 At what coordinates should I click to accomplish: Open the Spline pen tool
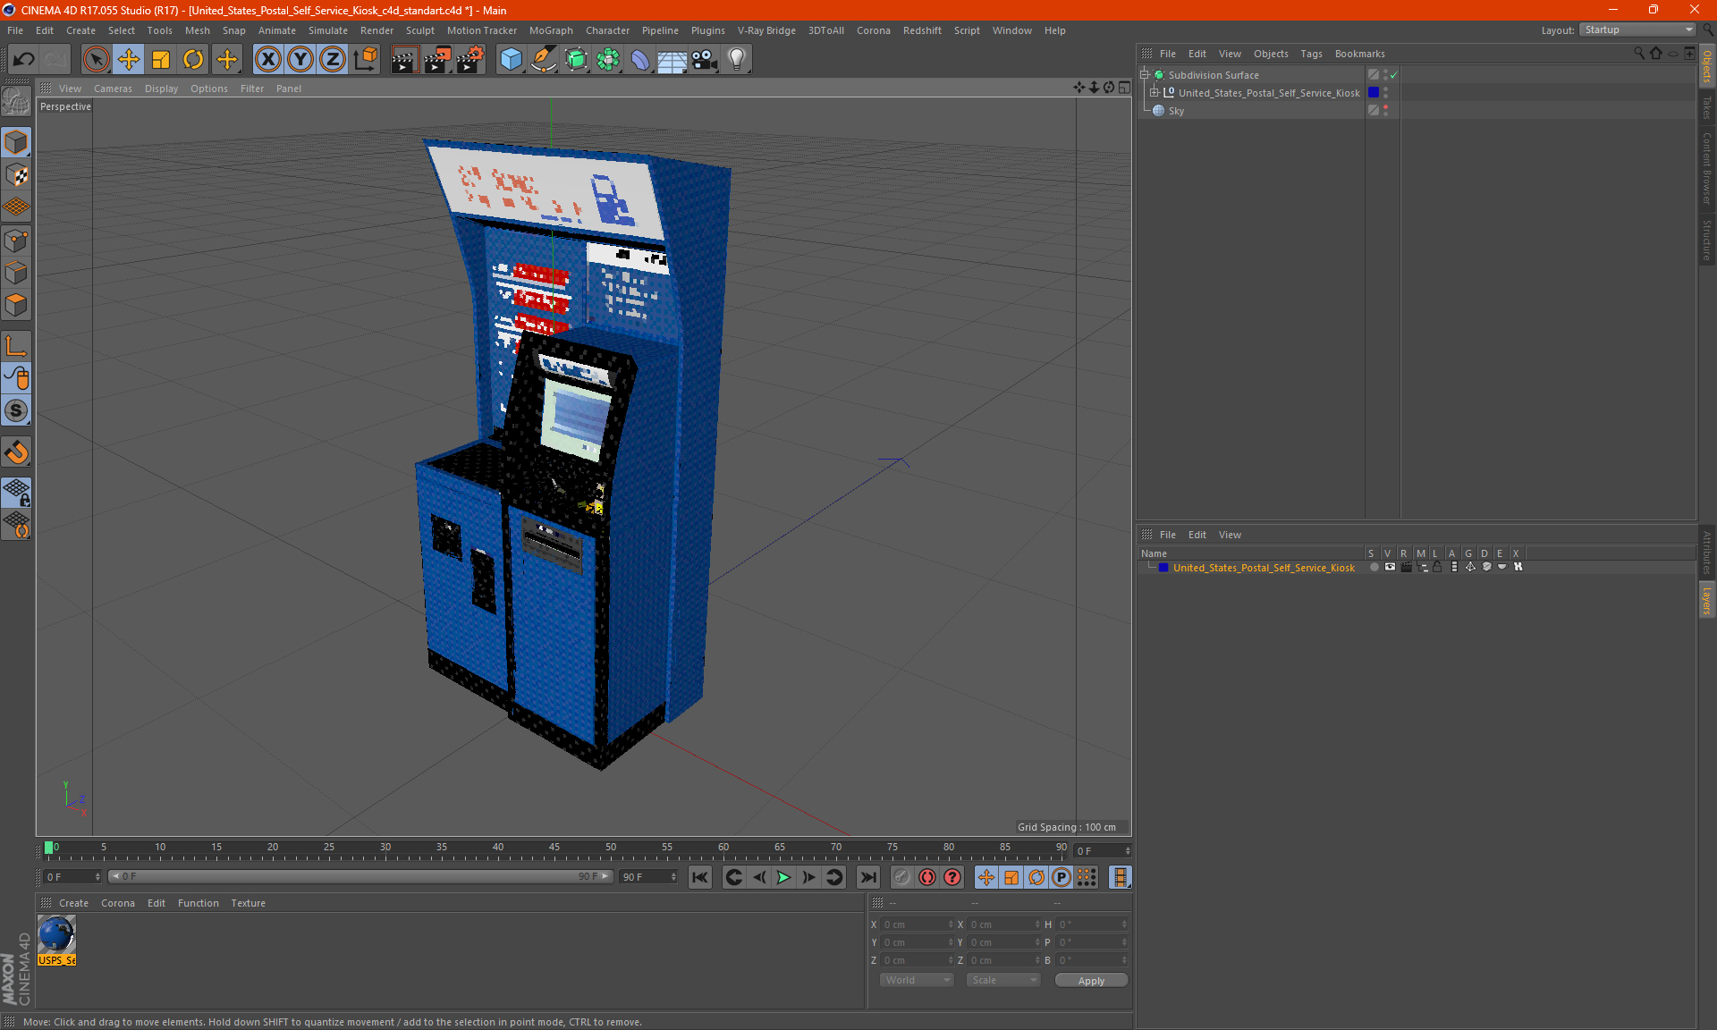pyautogui.click(x=543, y=60)
